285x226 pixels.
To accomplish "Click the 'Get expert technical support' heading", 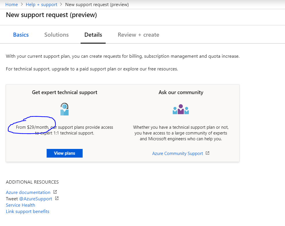I will 64,92.
